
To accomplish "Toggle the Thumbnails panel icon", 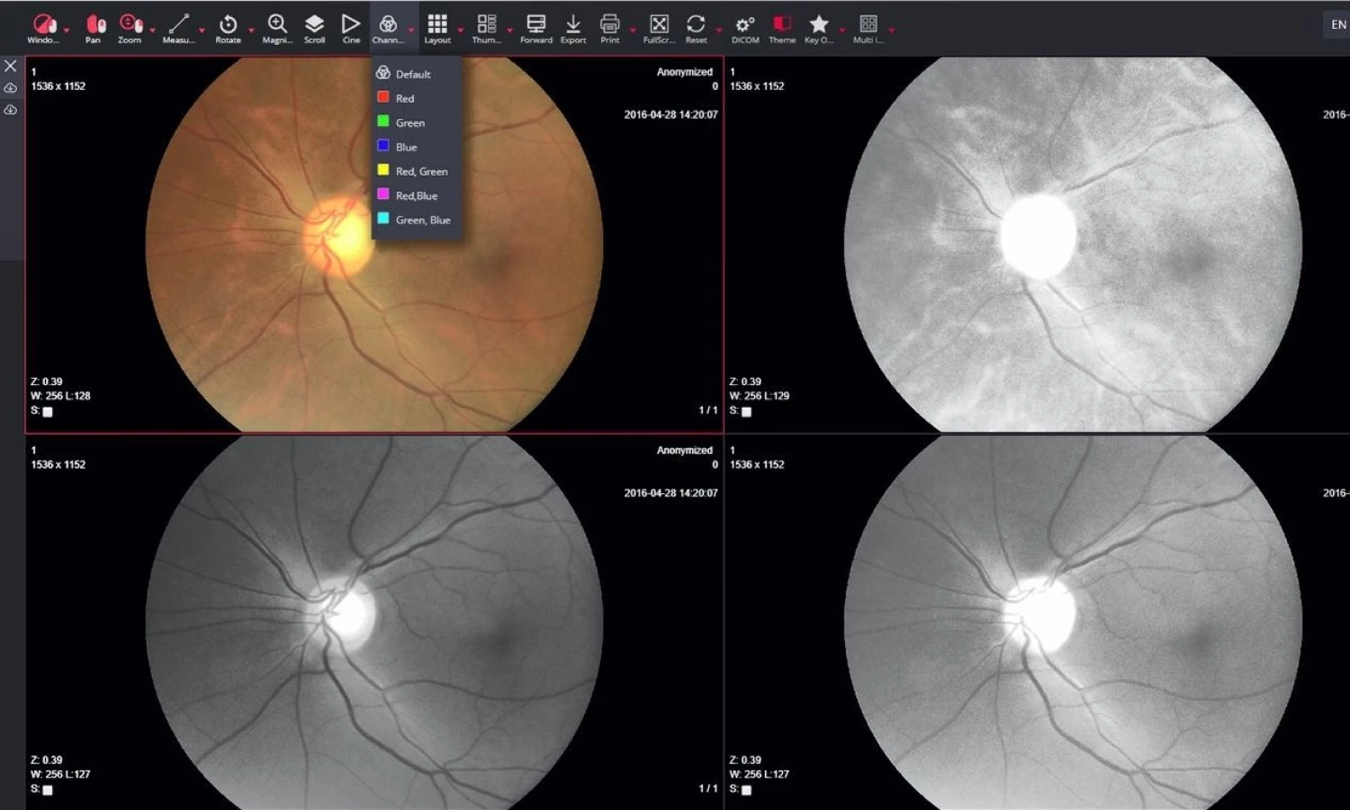I will [487, 24].
